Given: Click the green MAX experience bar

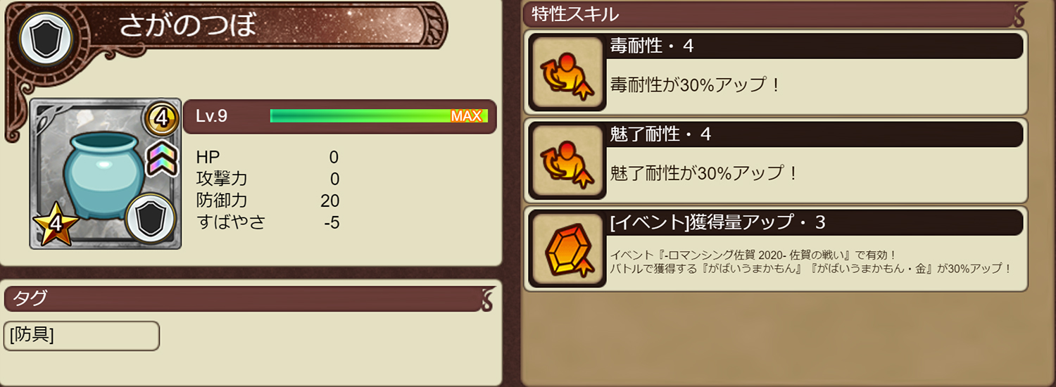Looking at the screenshot, I should 379,116.
